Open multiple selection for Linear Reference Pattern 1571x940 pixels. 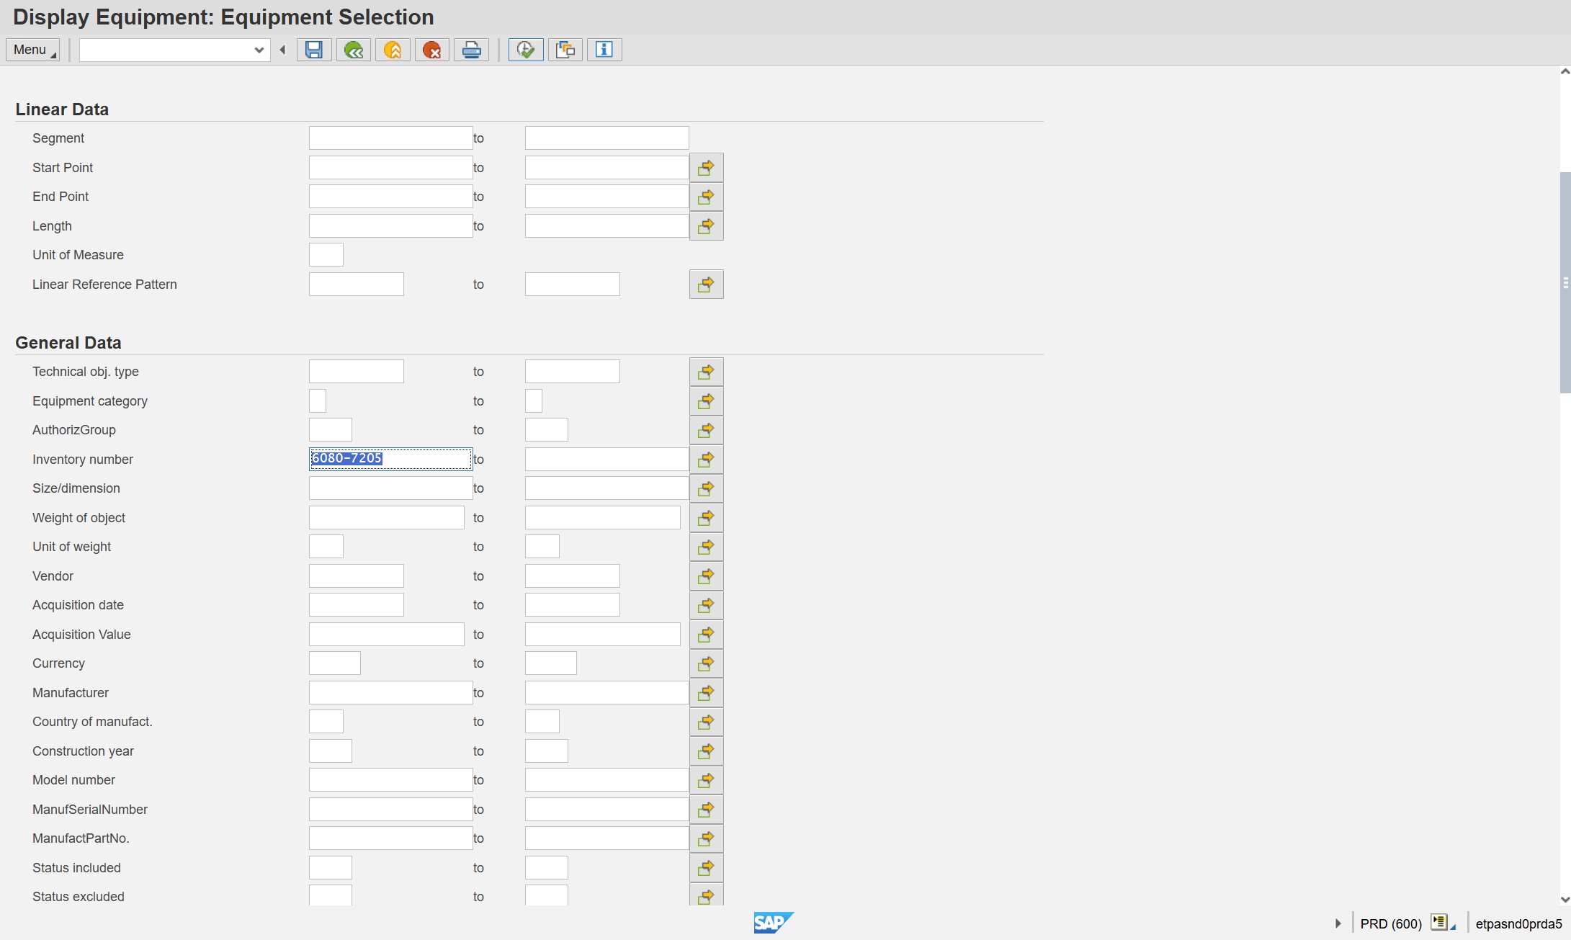pos(707,285)
